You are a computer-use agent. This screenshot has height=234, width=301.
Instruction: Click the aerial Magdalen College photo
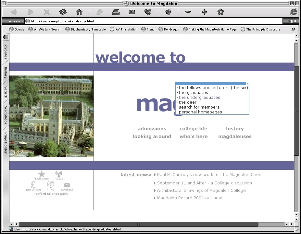pos(51,116)
